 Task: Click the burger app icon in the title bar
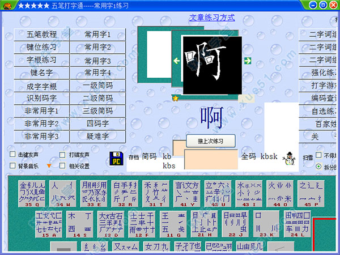[7, 5]
